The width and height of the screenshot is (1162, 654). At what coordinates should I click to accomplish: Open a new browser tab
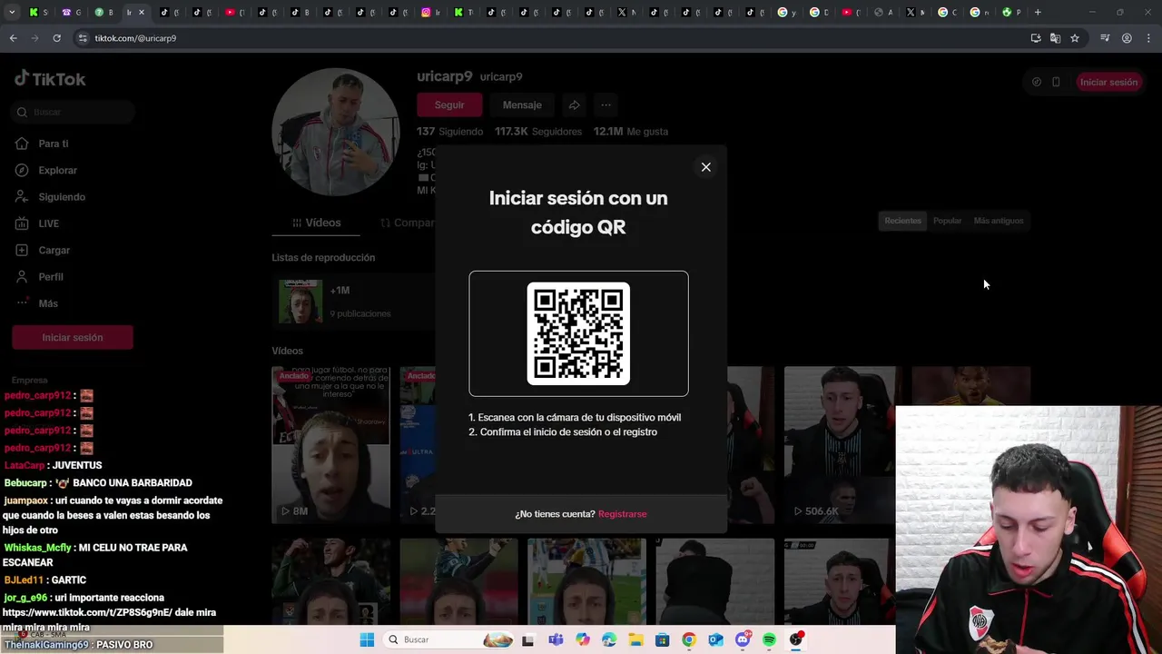coord(1038,12)
